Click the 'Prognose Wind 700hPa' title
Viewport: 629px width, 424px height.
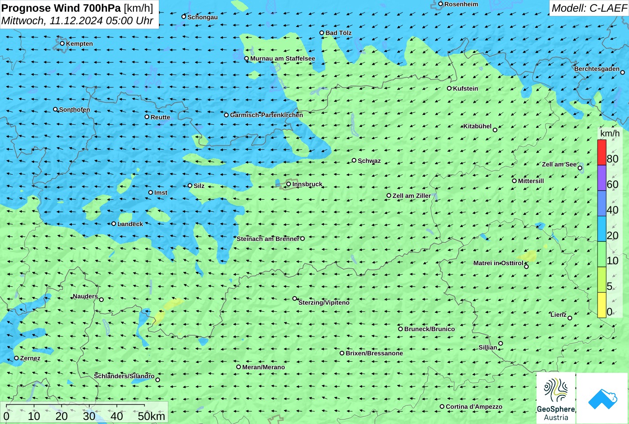(62, 8)
